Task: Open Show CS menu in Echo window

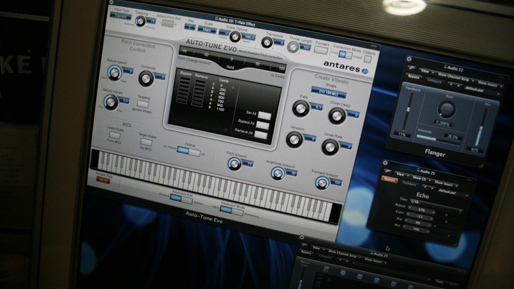Action: pos(422,178)
